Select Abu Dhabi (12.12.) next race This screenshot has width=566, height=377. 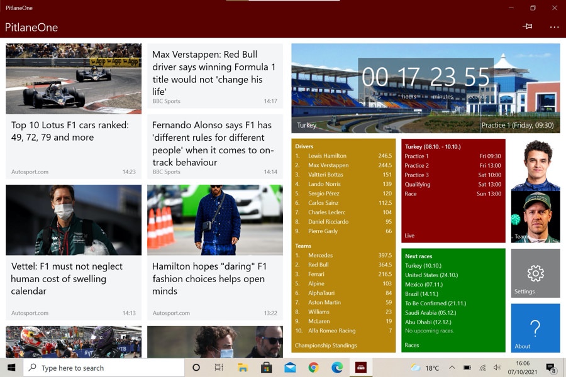coord(428,322)
